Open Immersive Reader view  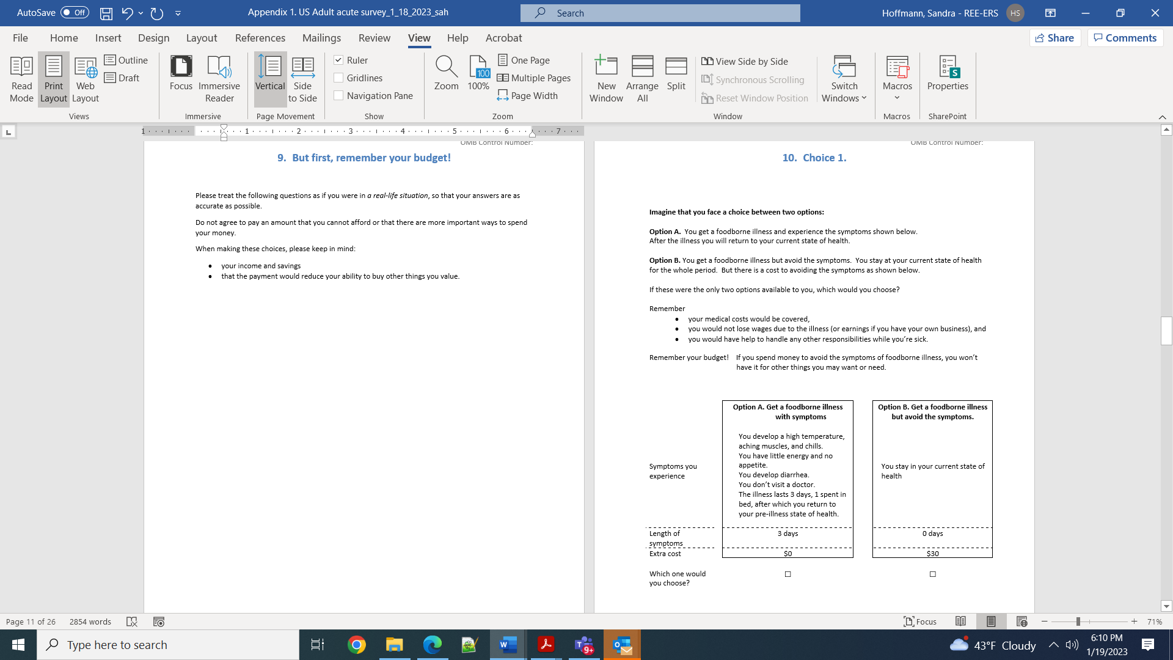219,79
